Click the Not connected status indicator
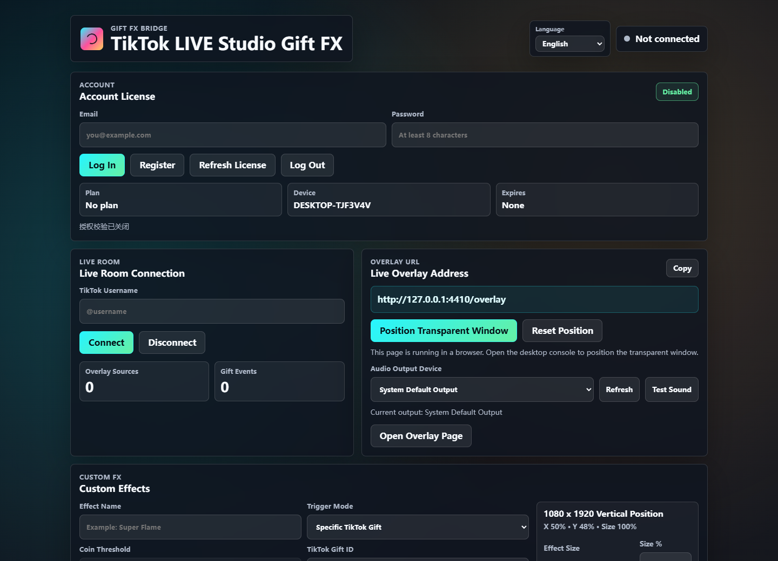The width and height of the screenshot is (778, 561). tap(661, 39)
